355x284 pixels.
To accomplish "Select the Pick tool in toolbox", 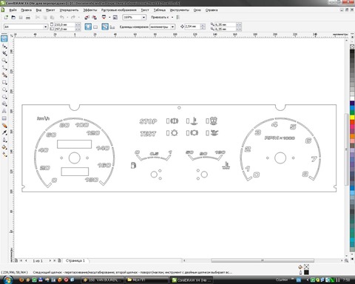I will coord(4,38).
